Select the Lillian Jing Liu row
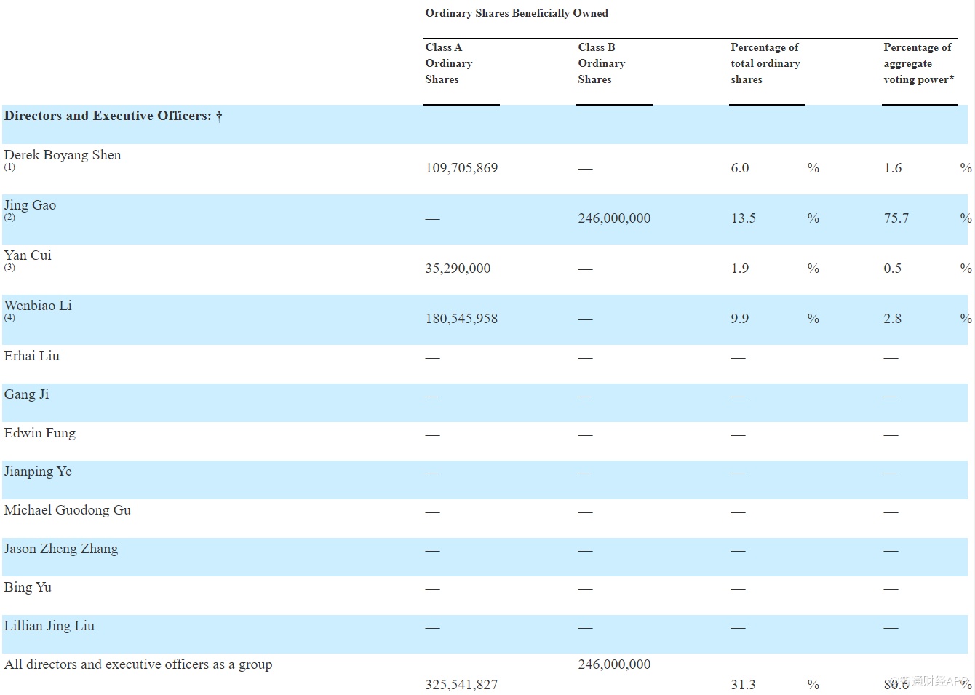Viewport: 975px width, 695px height. click(x=485, y=634)
